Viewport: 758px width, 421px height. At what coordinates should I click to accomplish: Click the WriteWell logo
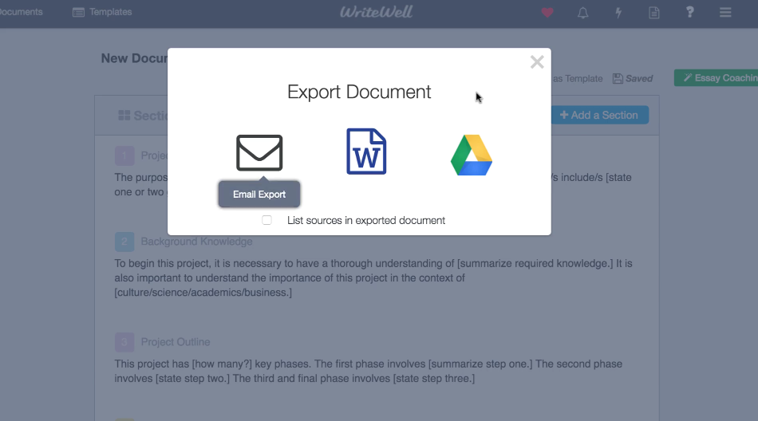click(376, 12)
